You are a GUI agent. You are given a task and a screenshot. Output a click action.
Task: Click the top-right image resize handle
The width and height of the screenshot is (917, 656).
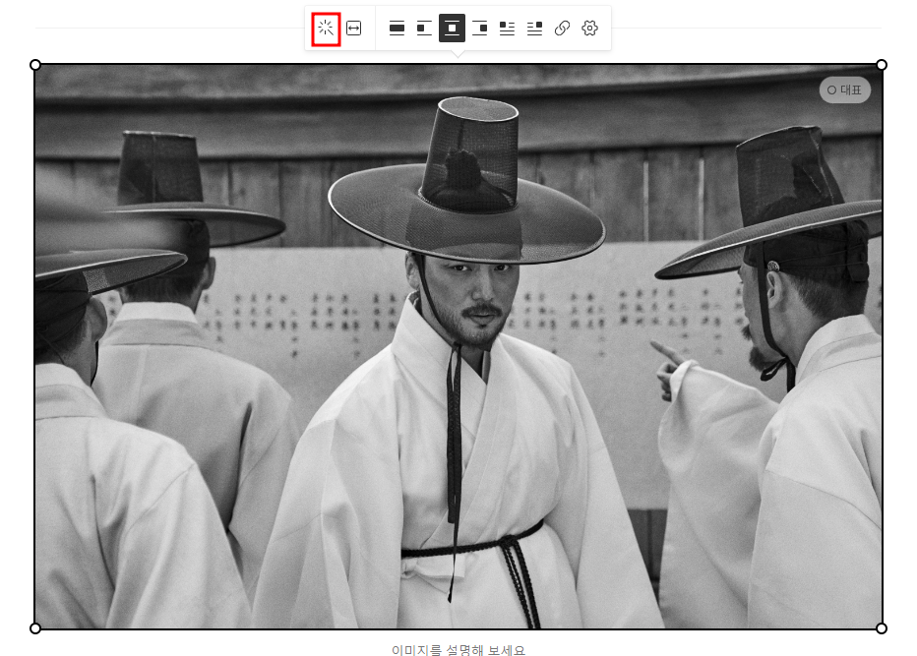click(x=882, y=65)
